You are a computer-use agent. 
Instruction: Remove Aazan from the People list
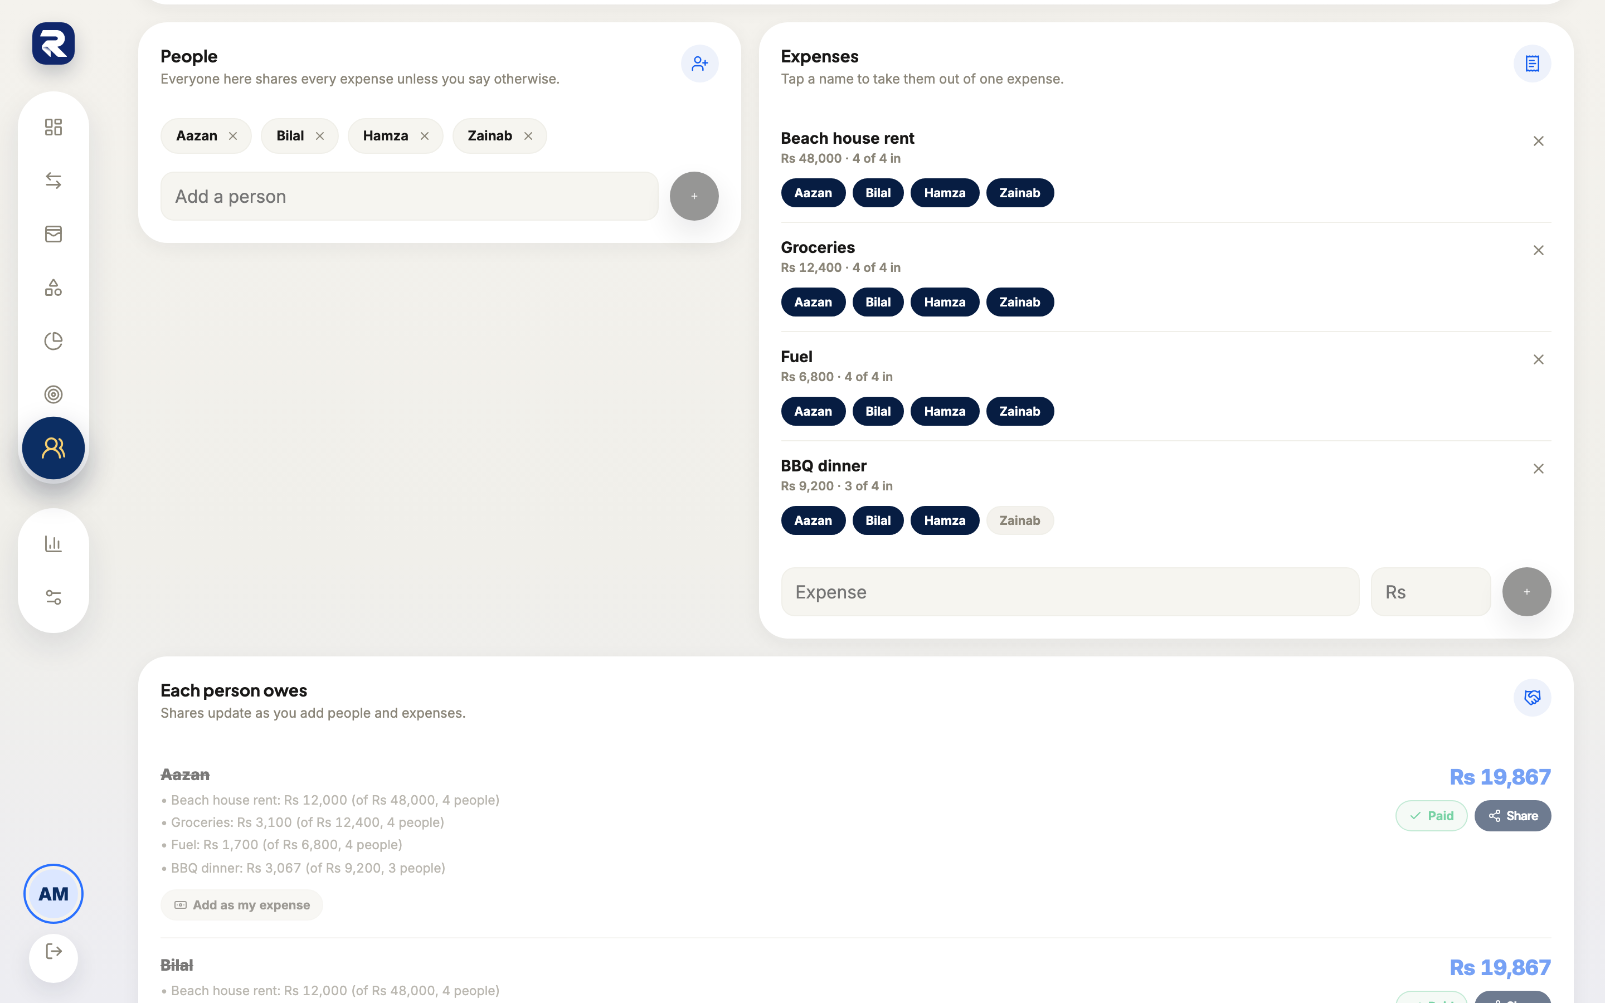(x=233, y=136)
